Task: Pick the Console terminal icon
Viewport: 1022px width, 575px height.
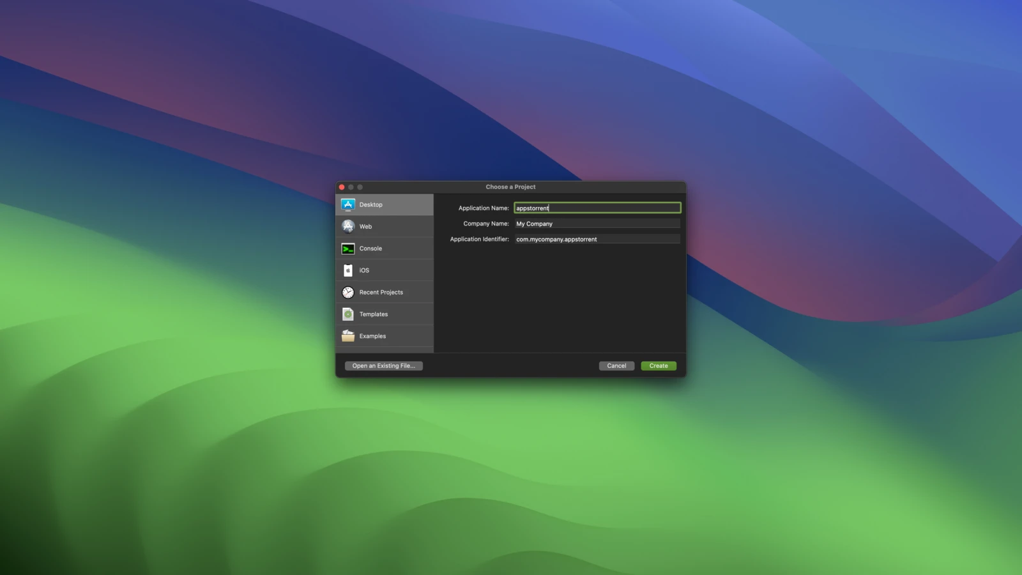Action: (x=348, y=249)
